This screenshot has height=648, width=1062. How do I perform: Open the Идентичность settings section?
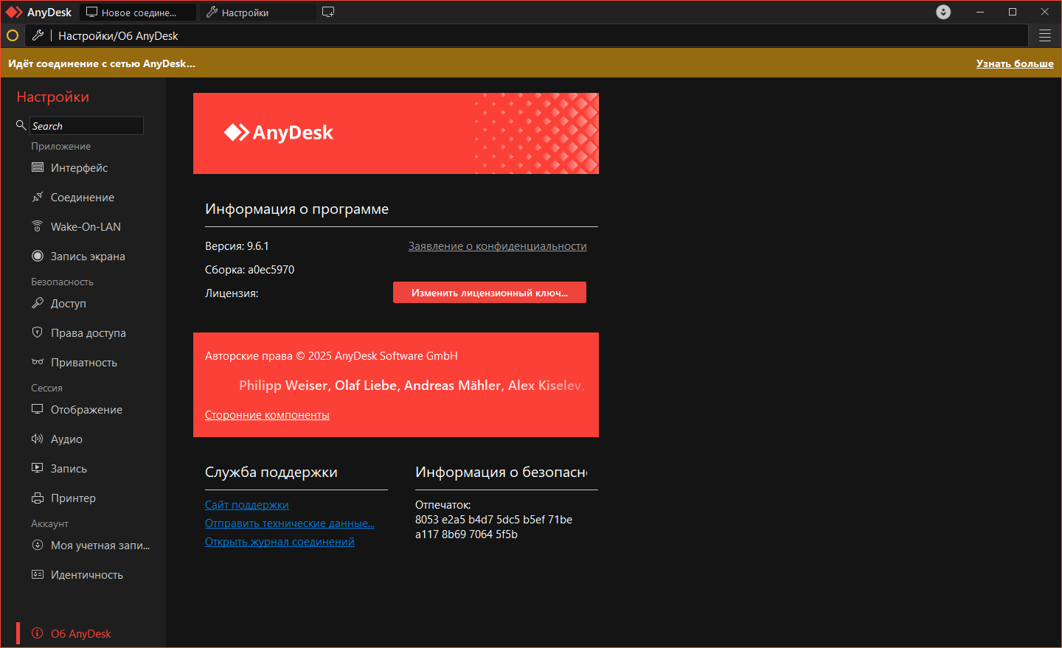coord(86,575)
